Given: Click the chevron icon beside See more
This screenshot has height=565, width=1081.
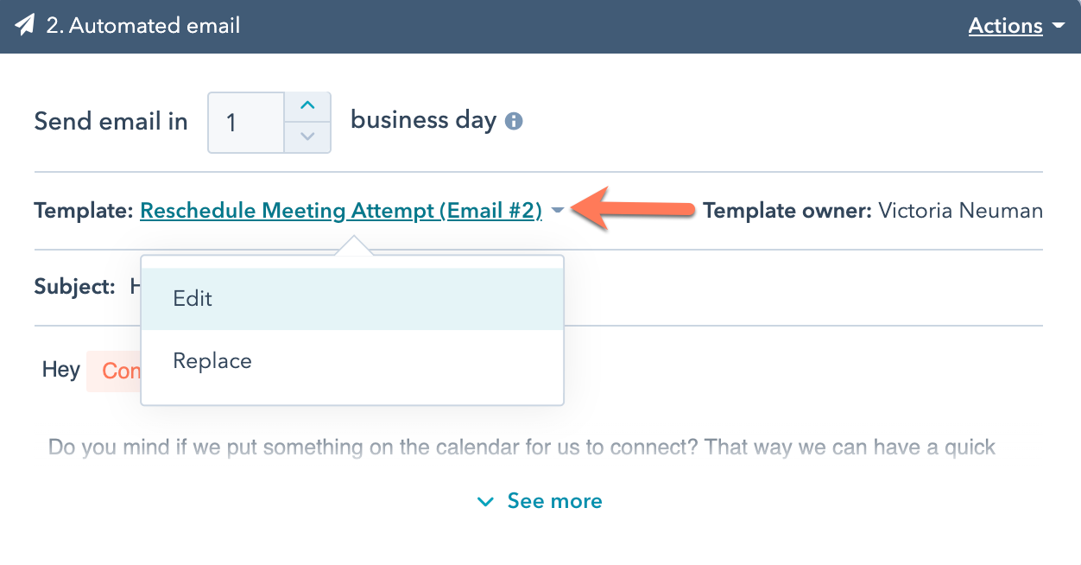Looking at the screenshot, I should 486,502.
